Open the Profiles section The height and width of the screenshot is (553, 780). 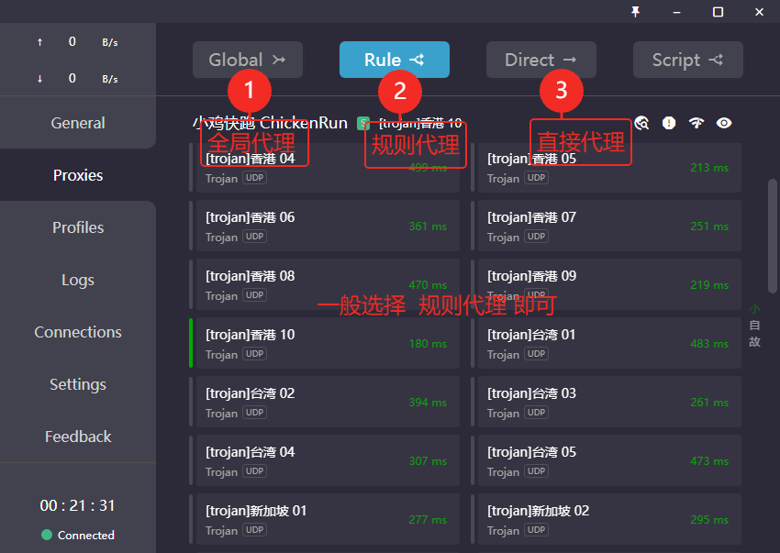click(x=77, y=227)
